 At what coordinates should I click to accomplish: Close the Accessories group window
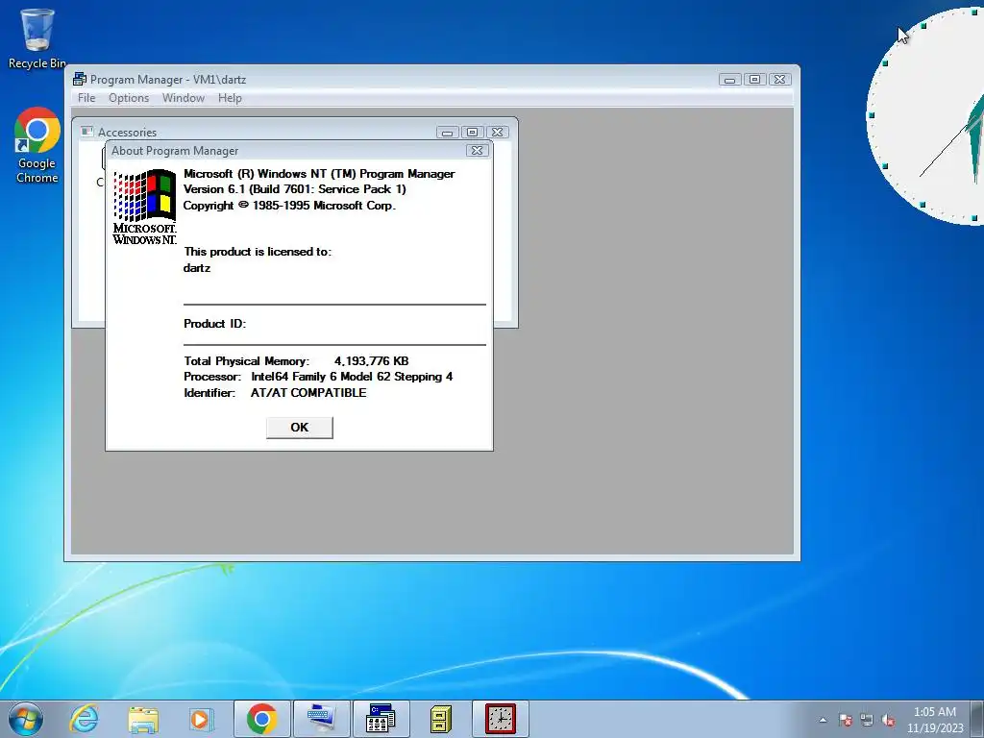click(497, 133)
